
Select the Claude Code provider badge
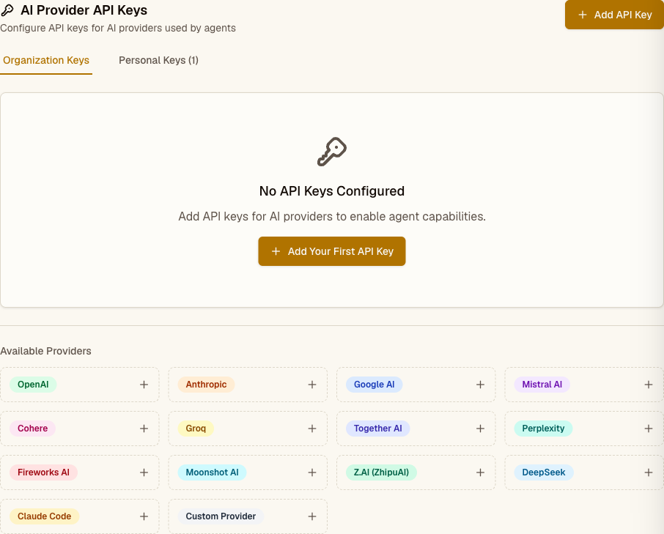[x=45, y=516]
